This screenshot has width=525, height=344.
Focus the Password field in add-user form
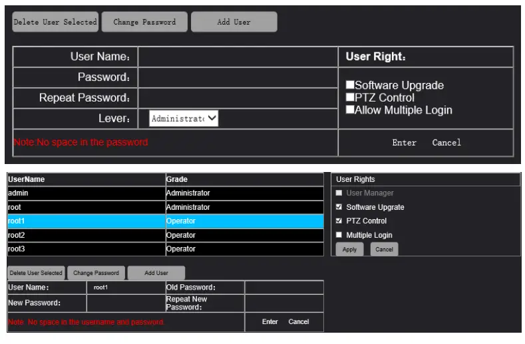point(238,78)
